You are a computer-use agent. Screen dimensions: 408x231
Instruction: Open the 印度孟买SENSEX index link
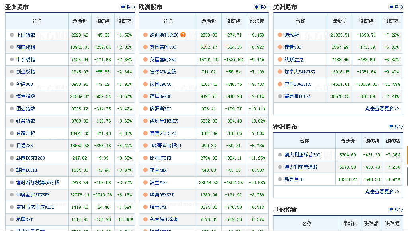click(x=33, y=195)
